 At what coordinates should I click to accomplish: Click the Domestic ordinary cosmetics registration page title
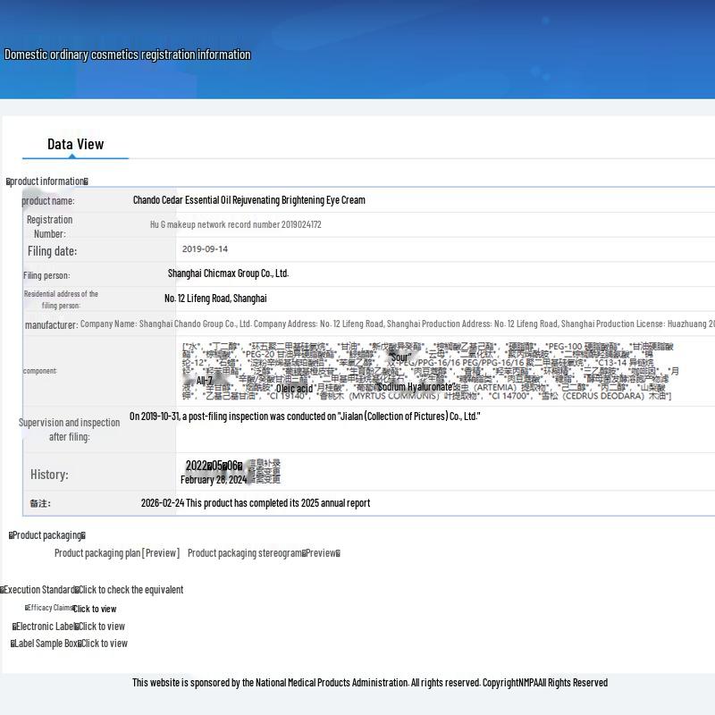pyautogui.click(x=127, y=55)
